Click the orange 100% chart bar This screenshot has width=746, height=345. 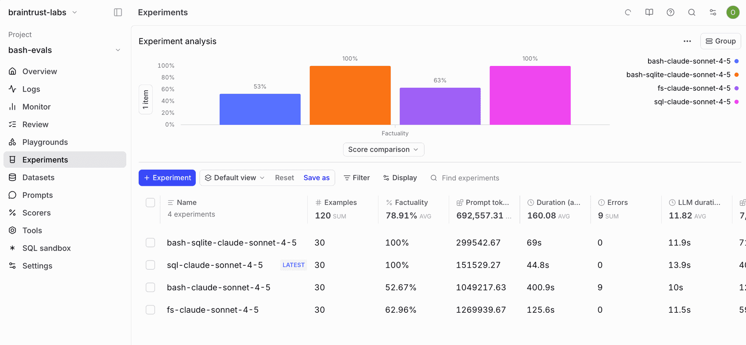[x=350, y=95]
